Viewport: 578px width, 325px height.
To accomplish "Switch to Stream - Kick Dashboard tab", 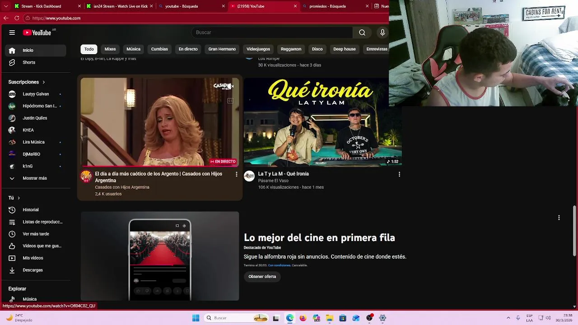I will tap(47, 6).
